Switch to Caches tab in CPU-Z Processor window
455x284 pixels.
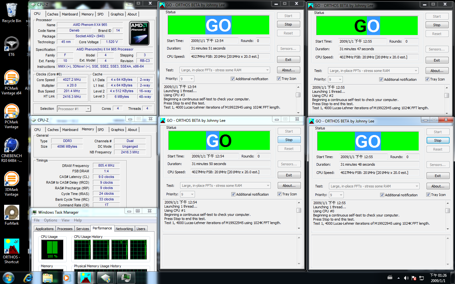point(53,14)
